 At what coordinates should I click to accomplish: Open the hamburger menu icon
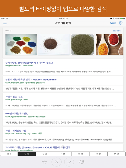coord(5,23)
